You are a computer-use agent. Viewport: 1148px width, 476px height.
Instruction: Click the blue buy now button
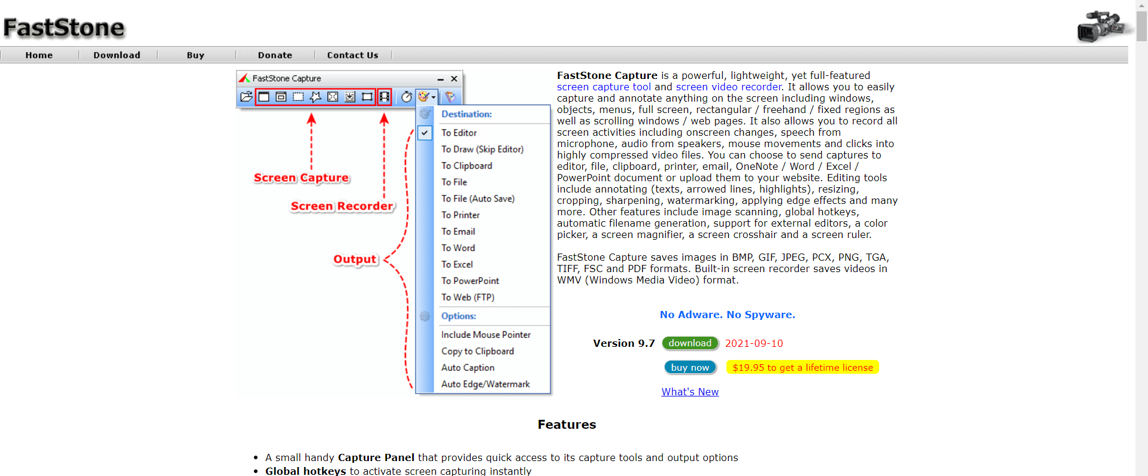pos(690,367)
